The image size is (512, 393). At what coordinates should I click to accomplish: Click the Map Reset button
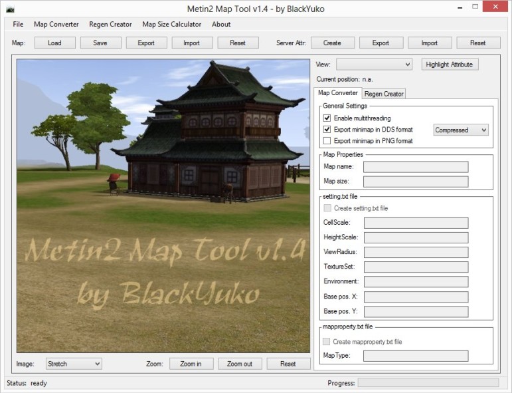click(238, 43)
